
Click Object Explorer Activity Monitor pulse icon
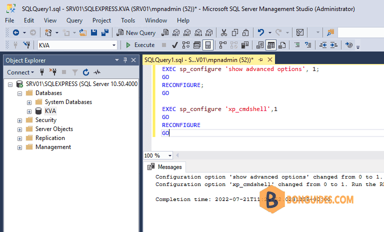97,72
